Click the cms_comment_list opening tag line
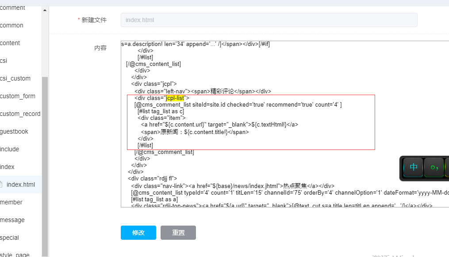This screenshot has height=257, width=449. tap(238, 105)
